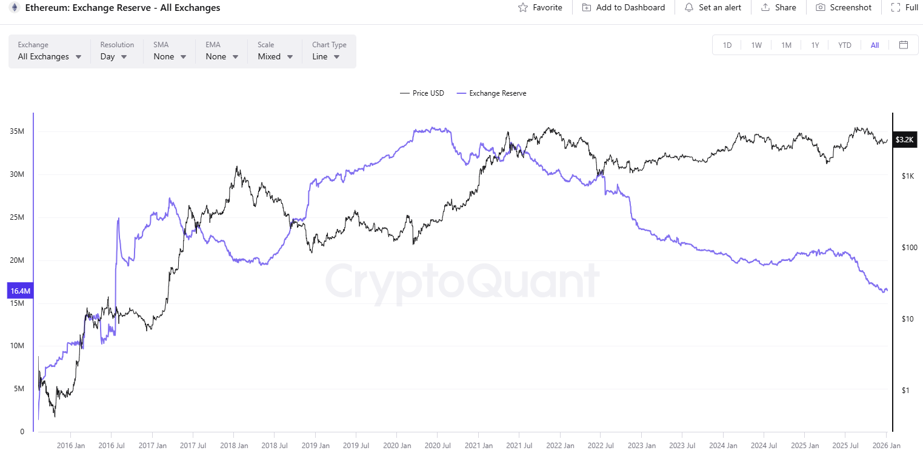Open the Exchange dropdown showing All Exchanges

[x=48, y=56]
